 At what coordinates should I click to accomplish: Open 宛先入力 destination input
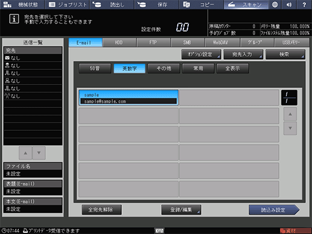tap(243, 54)
